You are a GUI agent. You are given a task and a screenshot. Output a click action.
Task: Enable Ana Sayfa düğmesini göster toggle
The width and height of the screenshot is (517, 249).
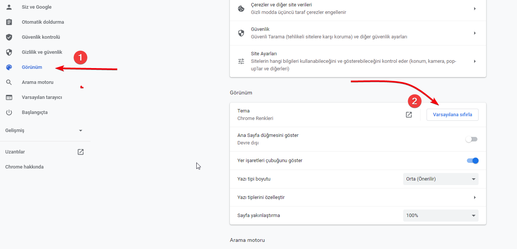click(471, 139)
